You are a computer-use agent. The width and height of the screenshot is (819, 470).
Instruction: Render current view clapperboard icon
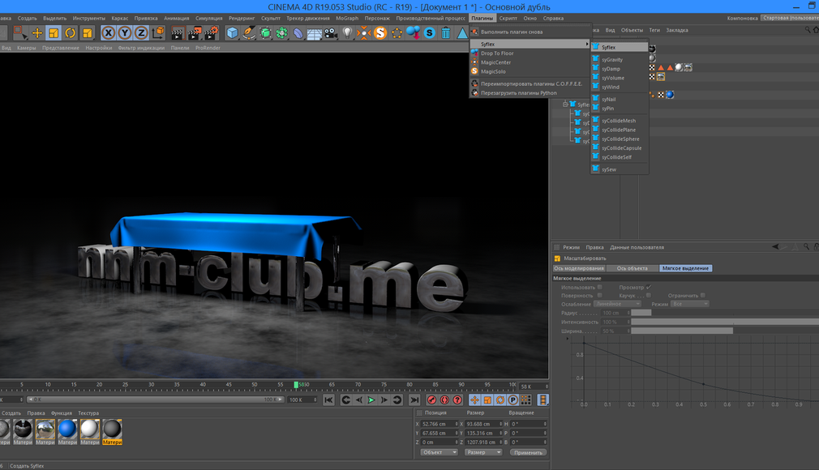[x=177, y=33]
